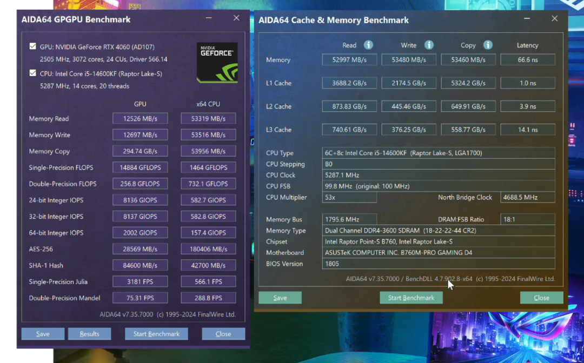The image size is (584, 363).
Task: Click the GPU 32-bit Integer 8137 GIOPS value
Action: 140,217
